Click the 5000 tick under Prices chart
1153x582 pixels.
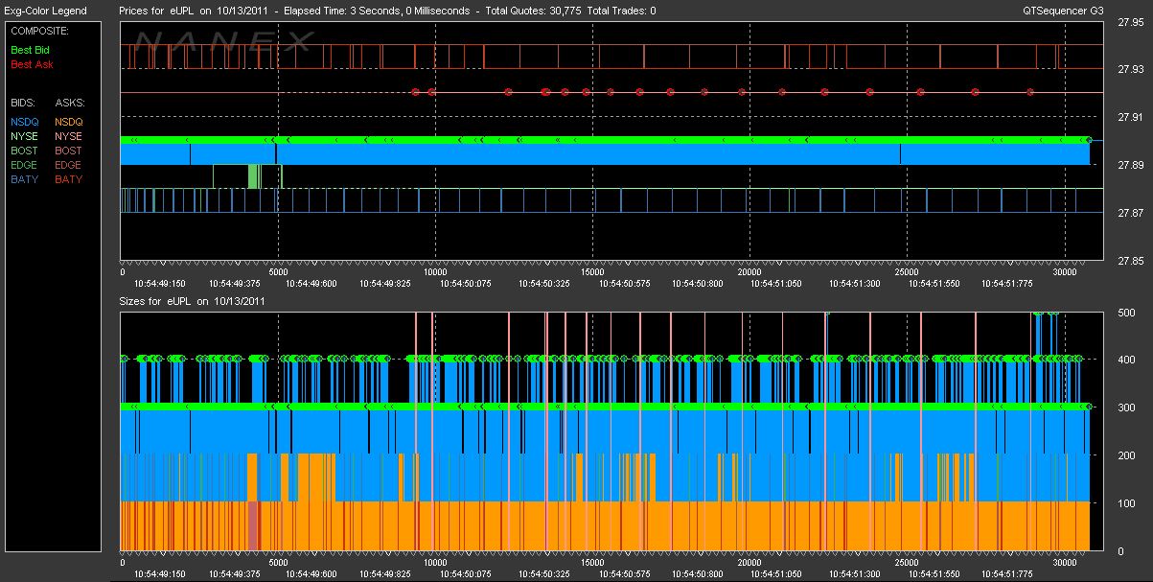[x=278, y=272]
